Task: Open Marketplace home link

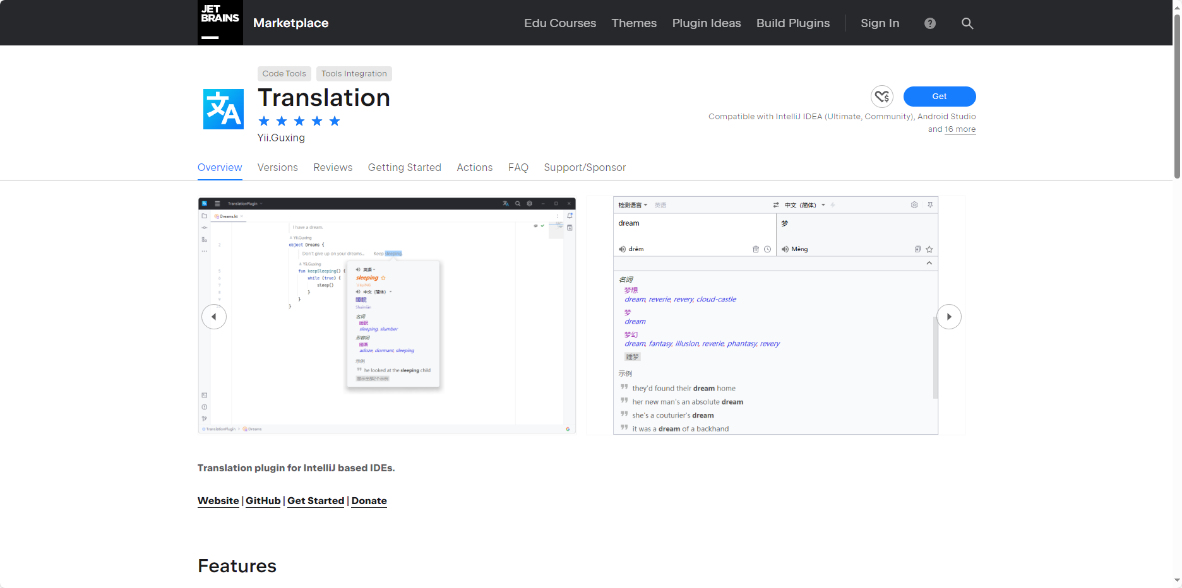Action: (x=290, y=23)
